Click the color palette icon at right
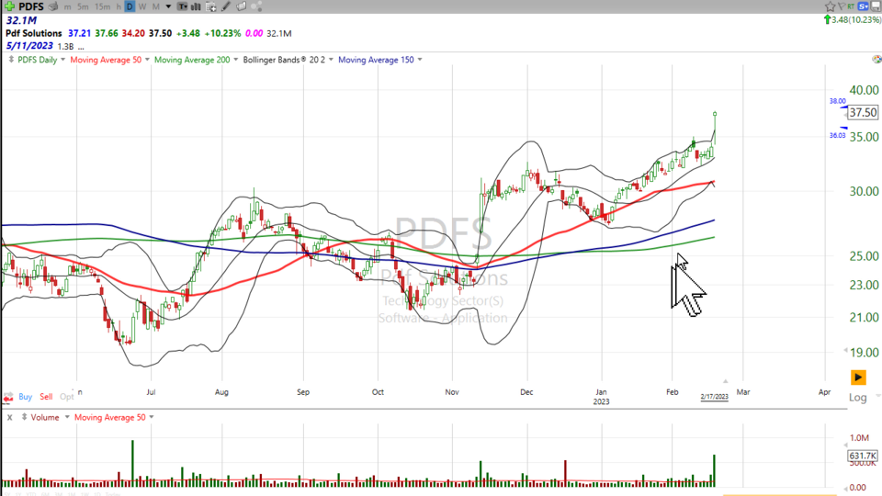The height and width of the screenshot is (496, 882). pos(876,59)
